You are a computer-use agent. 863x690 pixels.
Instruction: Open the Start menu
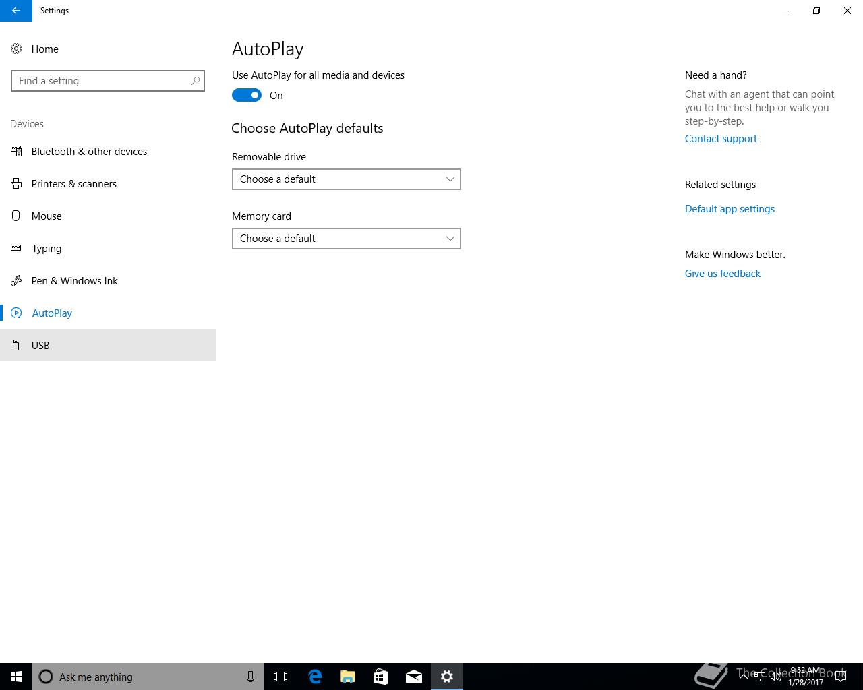(16, 677)
